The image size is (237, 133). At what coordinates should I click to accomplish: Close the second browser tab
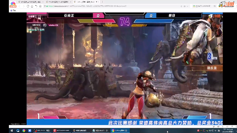tap(71, 2)
